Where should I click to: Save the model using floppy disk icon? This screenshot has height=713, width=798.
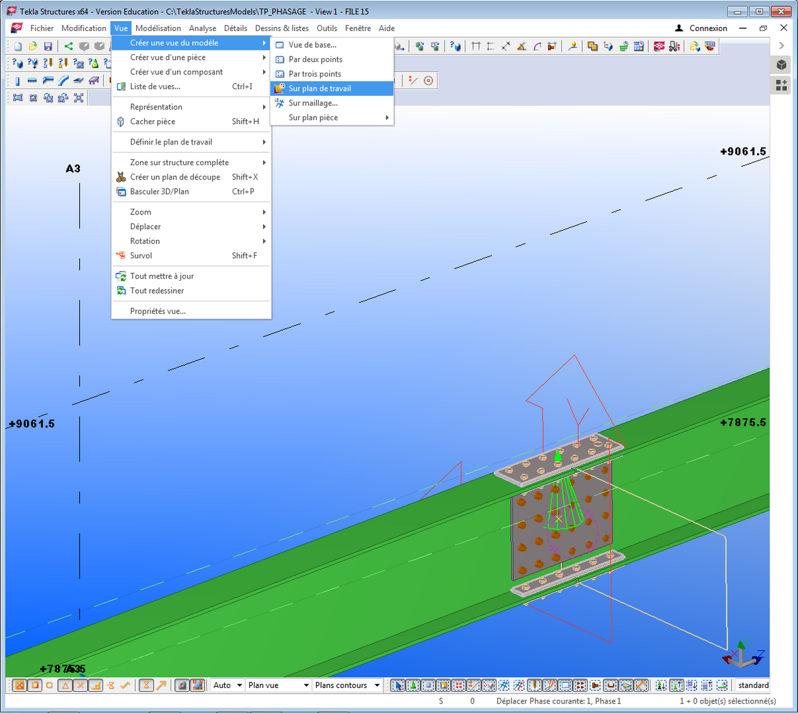[48, 47]
